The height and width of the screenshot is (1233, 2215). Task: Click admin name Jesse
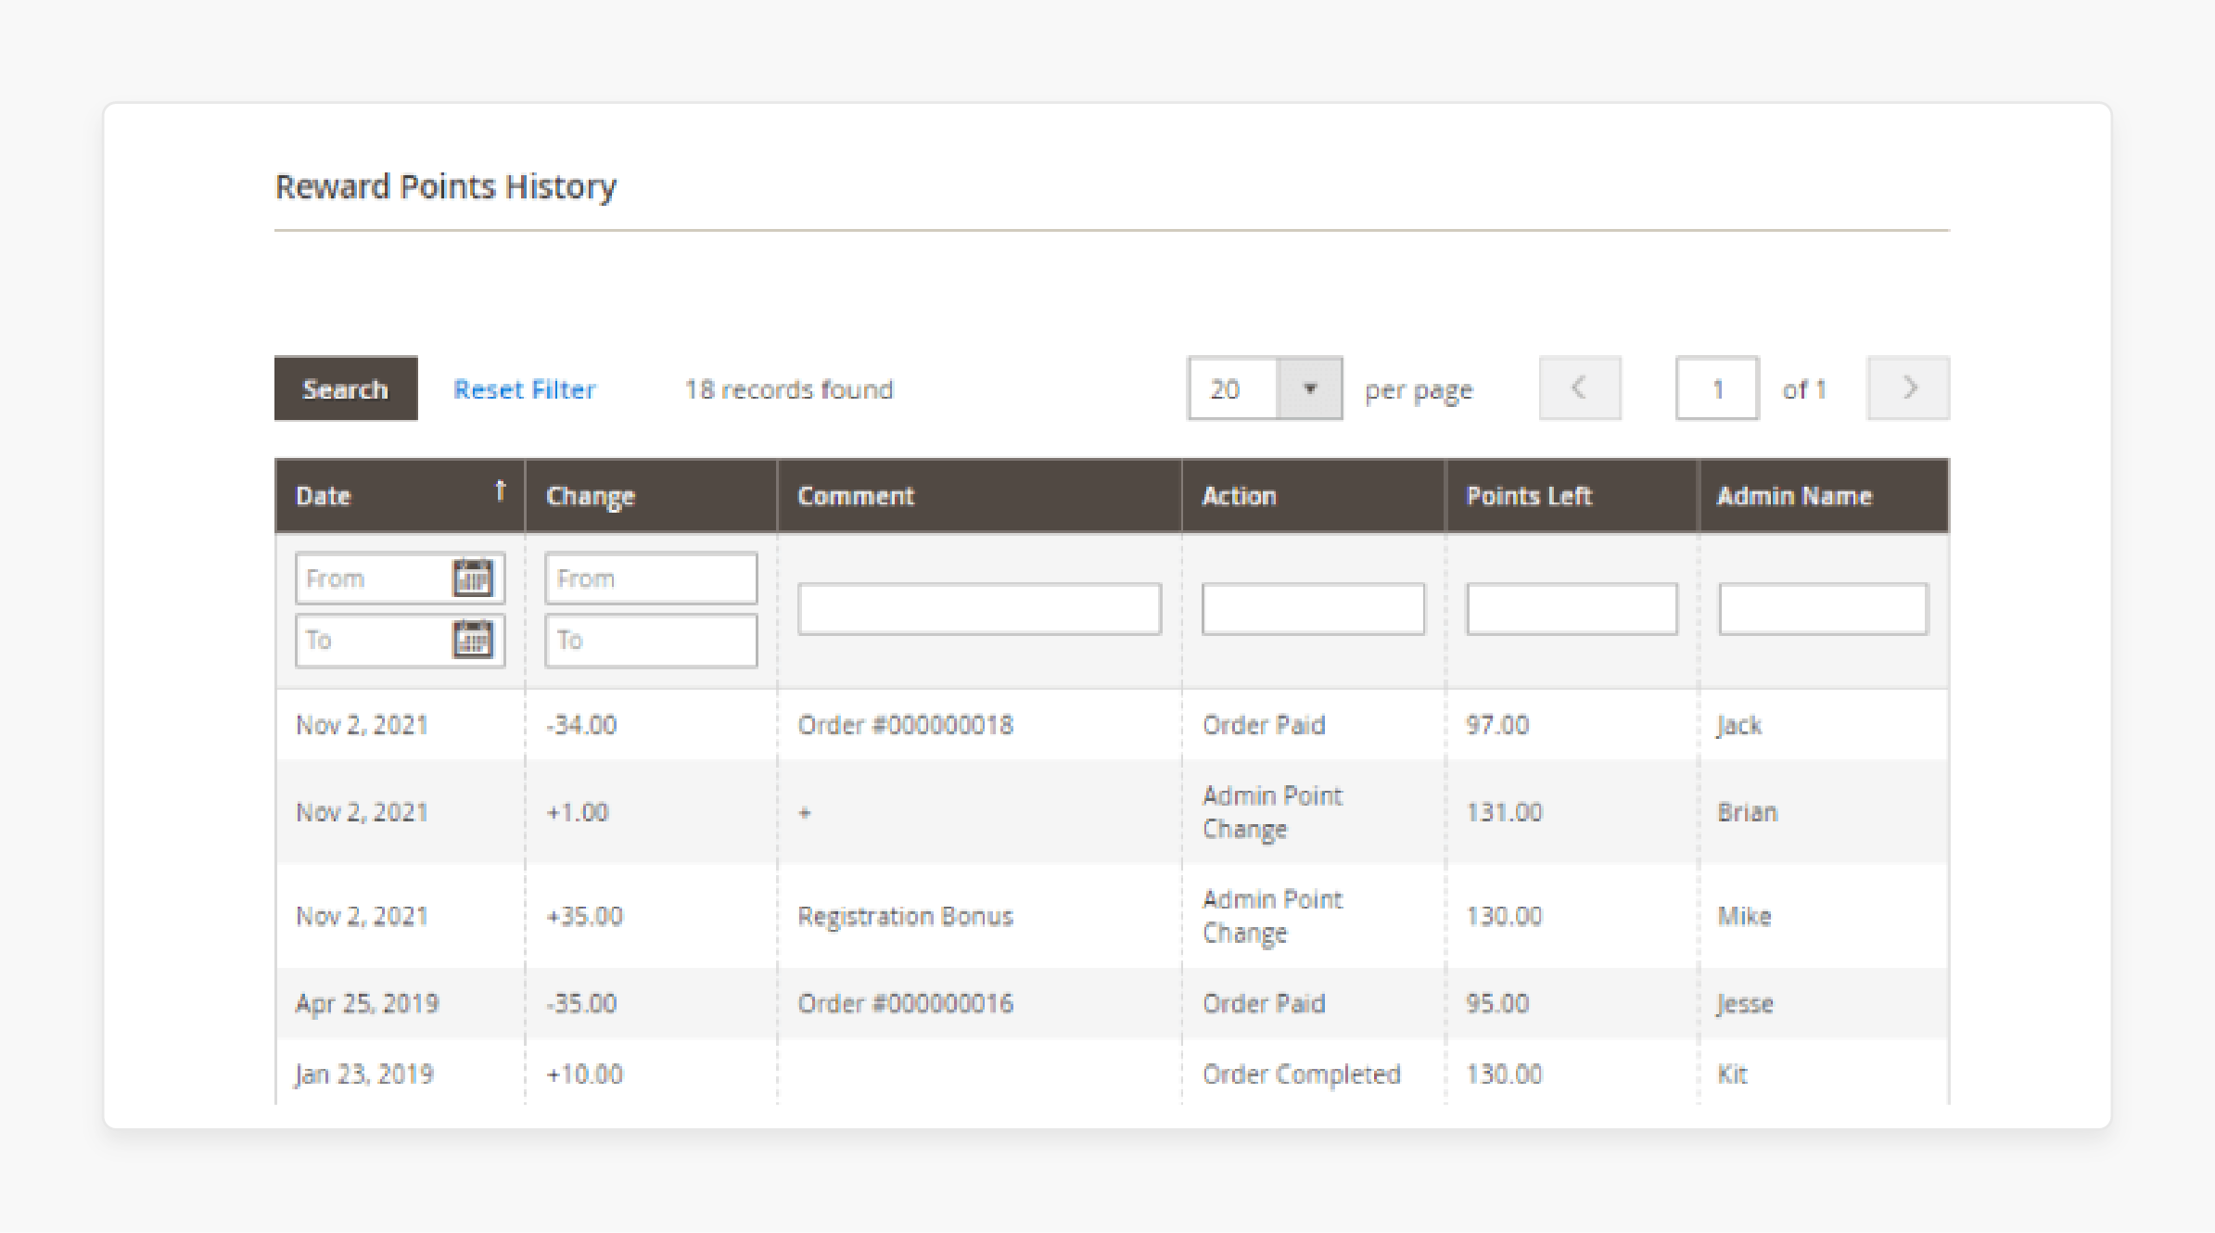(x=1745, y=1004)
